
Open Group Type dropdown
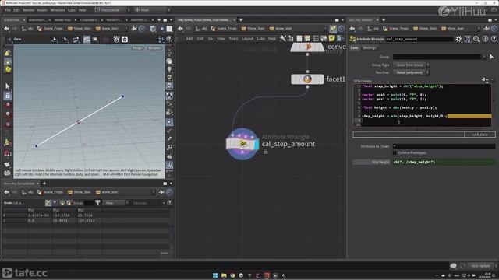(412, 65)
